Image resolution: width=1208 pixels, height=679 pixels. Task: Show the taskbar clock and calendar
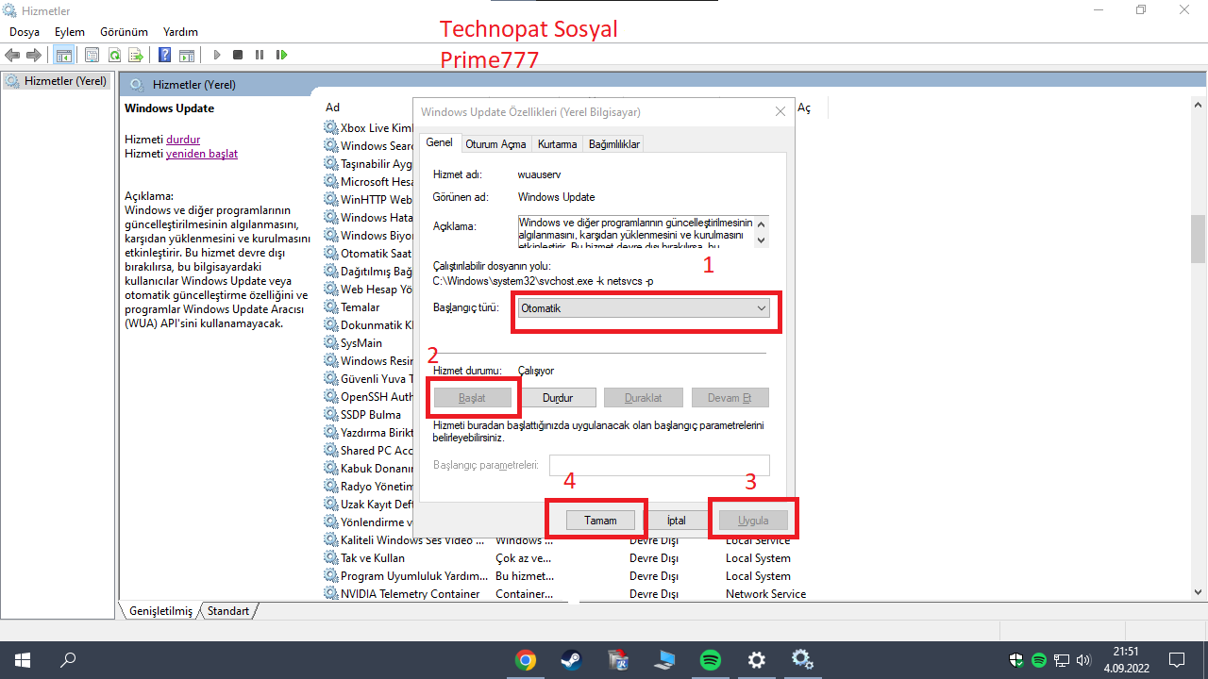(x=1125, y=660)
